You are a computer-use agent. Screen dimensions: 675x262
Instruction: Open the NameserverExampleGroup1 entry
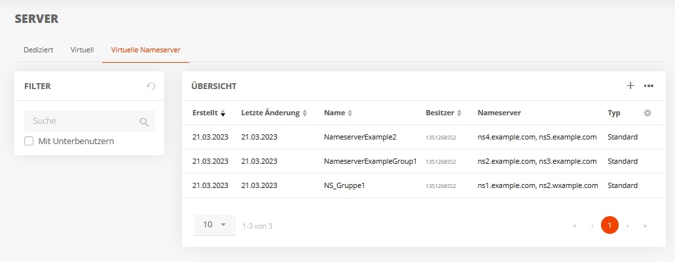(370, 161)
